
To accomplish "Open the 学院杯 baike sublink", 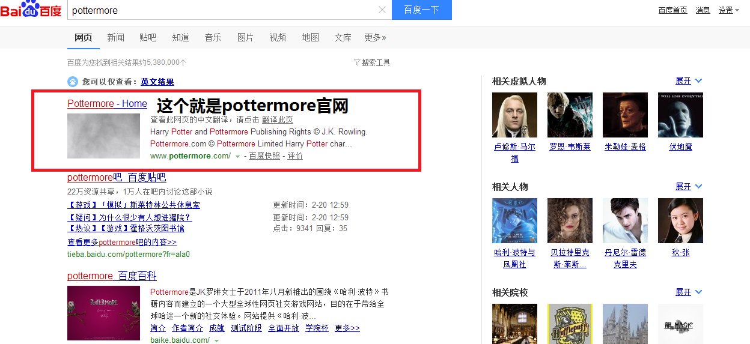I will (317, 328).
